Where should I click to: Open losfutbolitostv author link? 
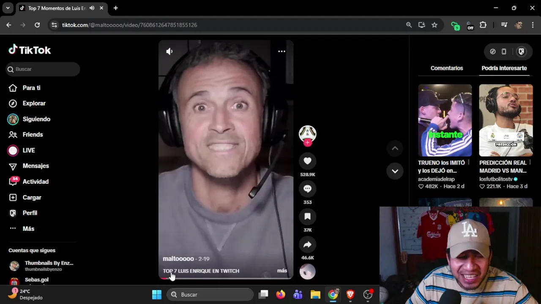point(495,179)
